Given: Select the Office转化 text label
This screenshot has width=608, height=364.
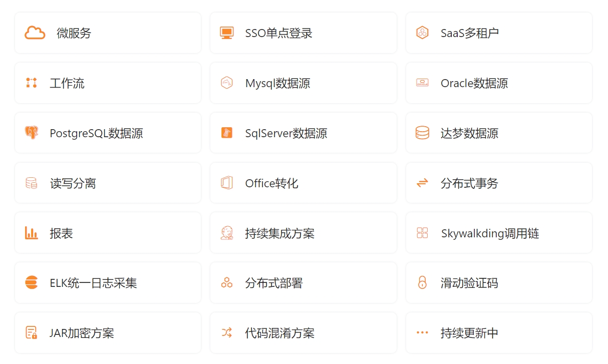Looking at the screenshot, I should point(271,184).
